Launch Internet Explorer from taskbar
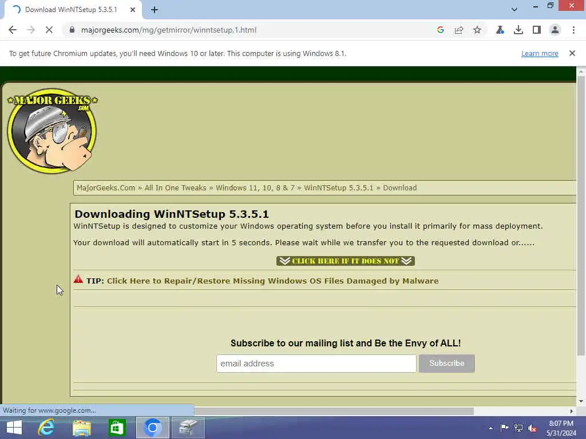The image size is (586, 439). [x=46, y=428]
